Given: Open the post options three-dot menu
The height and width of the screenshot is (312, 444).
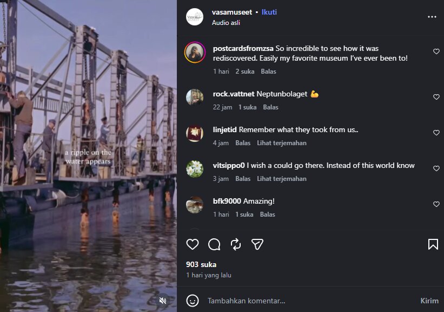Looking at the screenshot, I should [432, 17].
